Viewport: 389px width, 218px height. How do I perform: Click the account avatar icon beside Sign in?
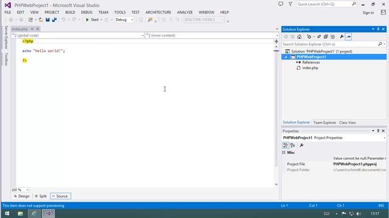(384, 12)
